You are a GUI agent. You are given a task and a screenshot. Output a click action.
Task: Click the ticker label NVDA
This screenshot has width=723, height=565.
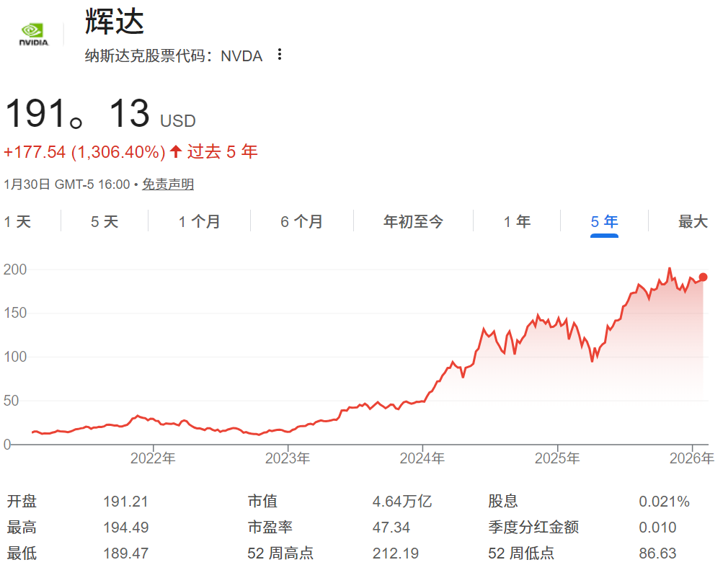[241, 55]
